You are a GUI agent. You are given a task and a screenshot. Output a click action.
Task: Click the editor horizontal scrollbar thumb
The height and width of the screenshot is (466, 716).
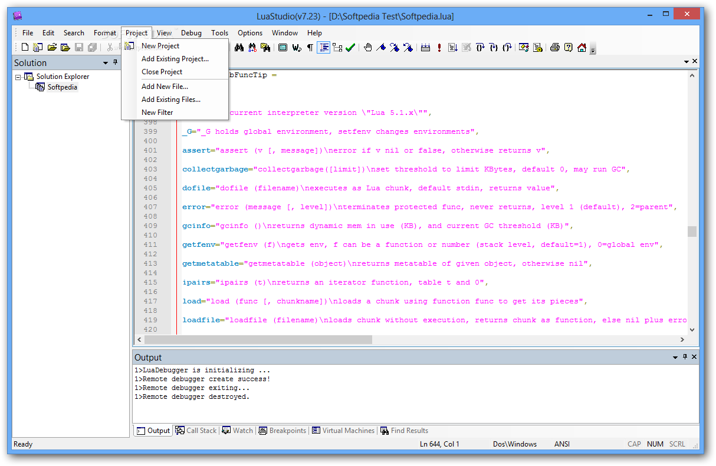pos(258,340)
